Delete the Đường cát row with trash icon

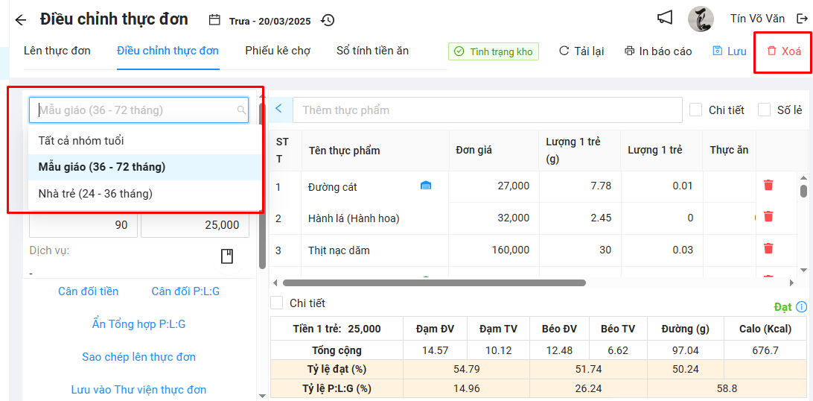768,186
